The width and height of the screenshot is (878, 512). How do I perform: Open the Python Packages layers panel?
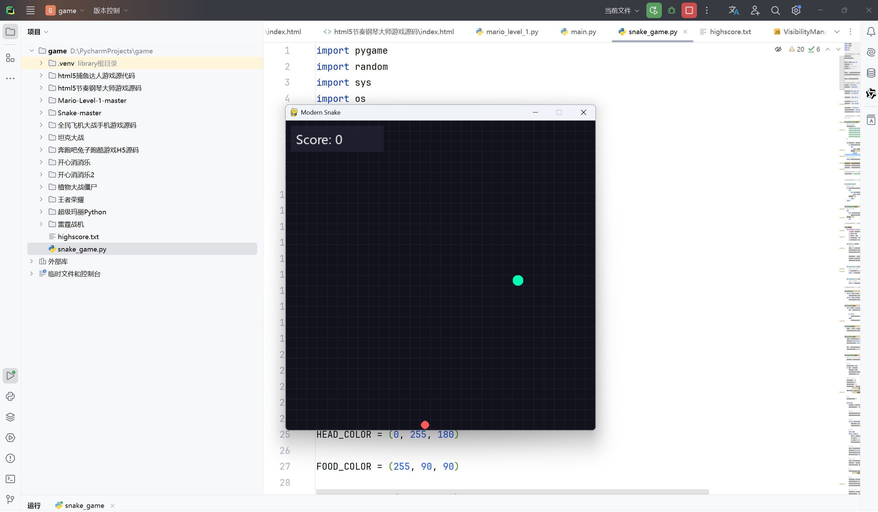point(10,417)
